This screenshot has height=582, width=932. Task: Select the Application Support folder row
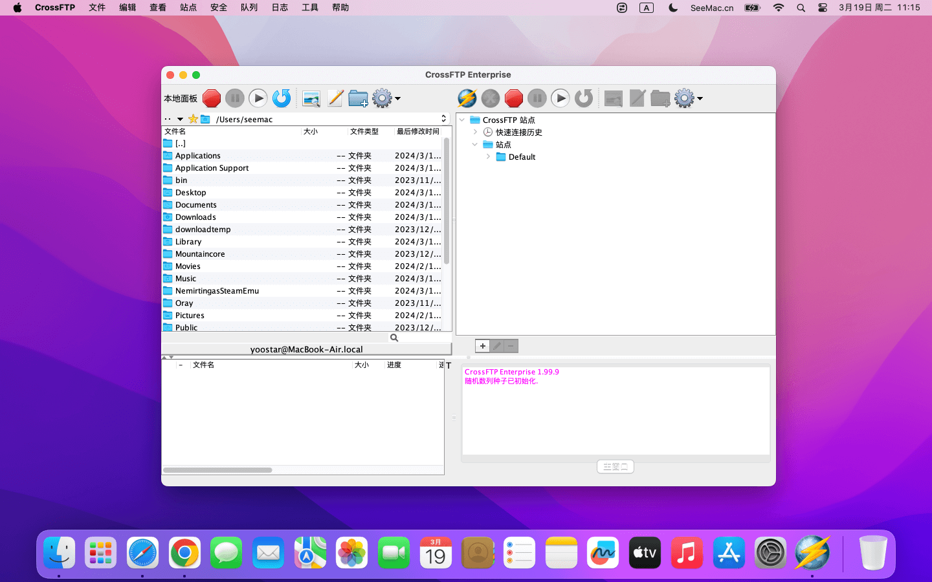(302, 168)
